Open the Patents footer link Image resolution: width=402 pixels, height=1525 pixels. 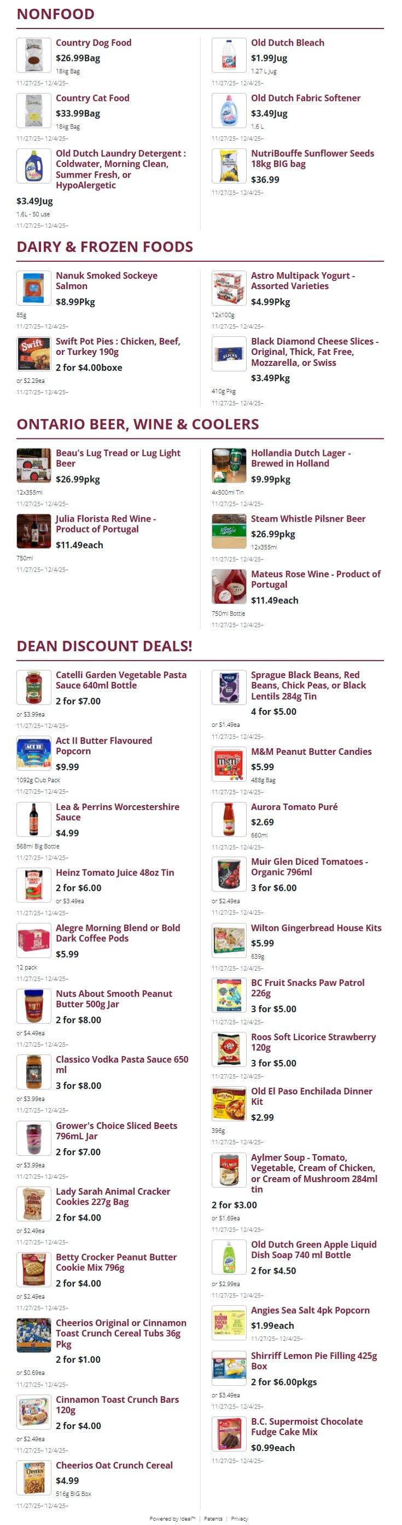click(213, 1518)
